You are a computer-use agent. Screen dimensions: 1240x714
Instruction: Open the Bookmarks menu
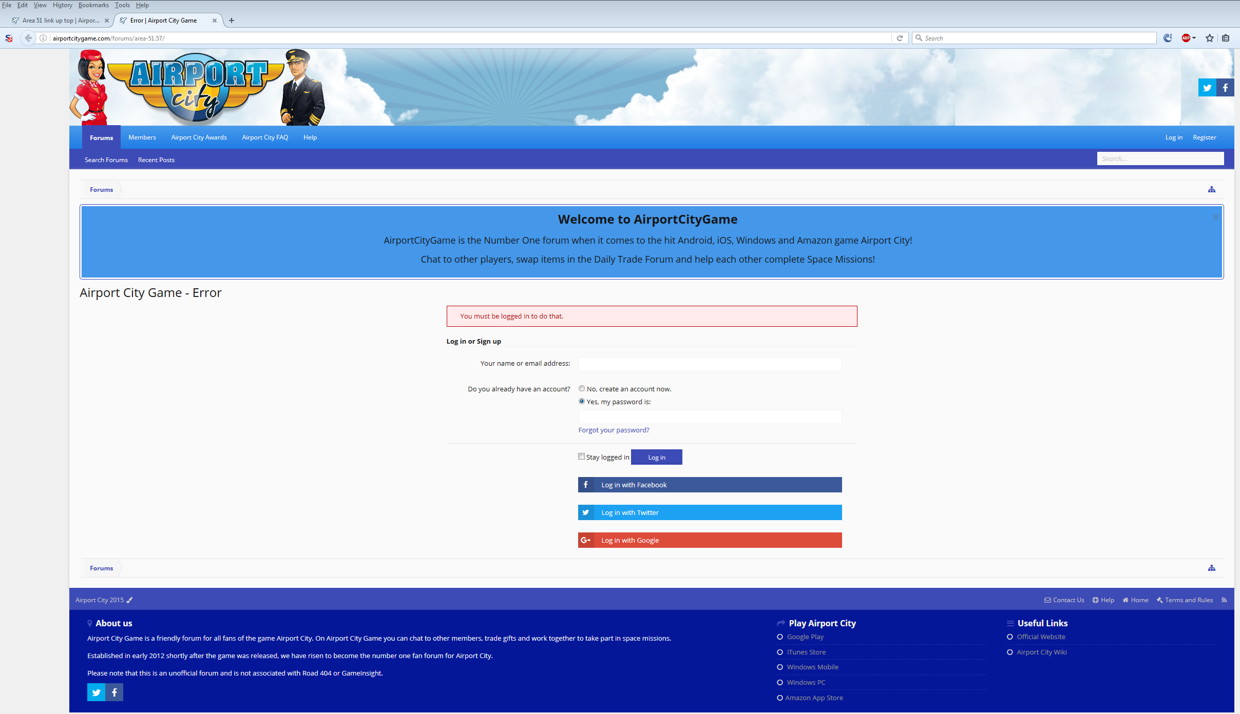click(x=93, y=5)
